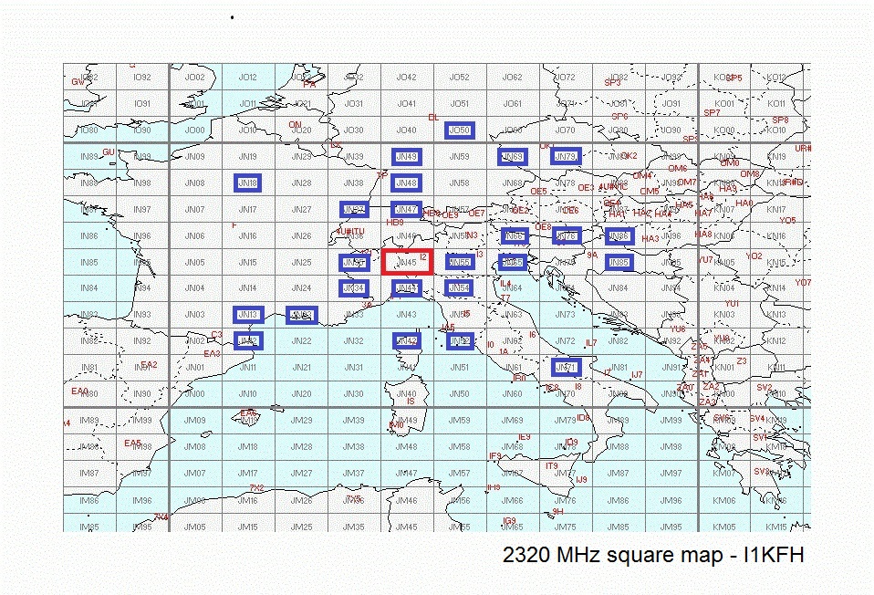Select the JN59 grid square
874x595 pixels.
(460, 157)
